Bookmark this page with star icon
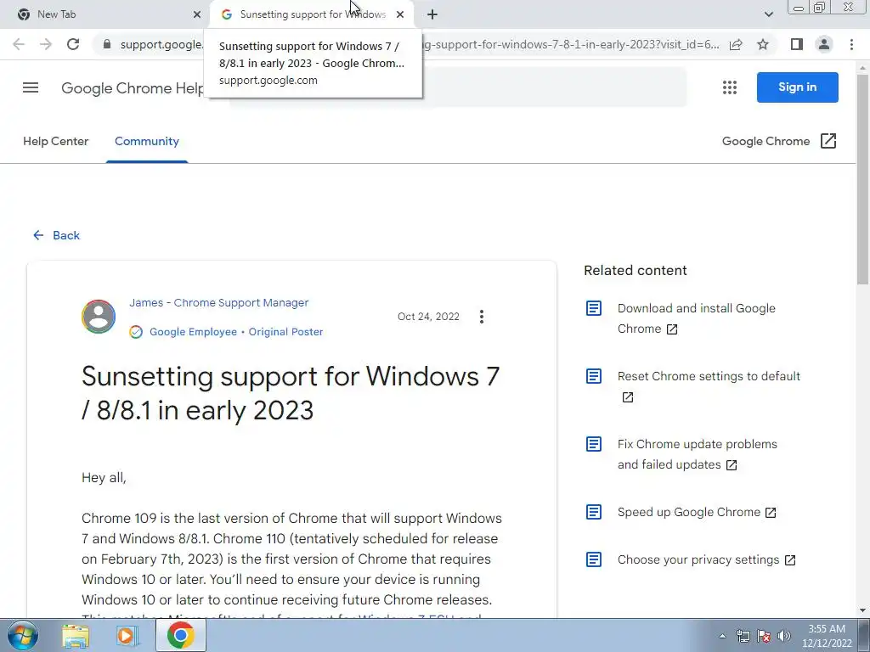 [x=763, y=44]
